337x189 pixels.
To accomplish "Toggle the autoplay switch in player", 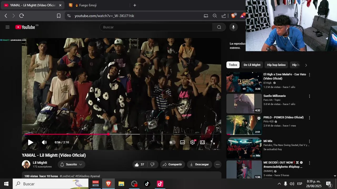I will [172, 142].
